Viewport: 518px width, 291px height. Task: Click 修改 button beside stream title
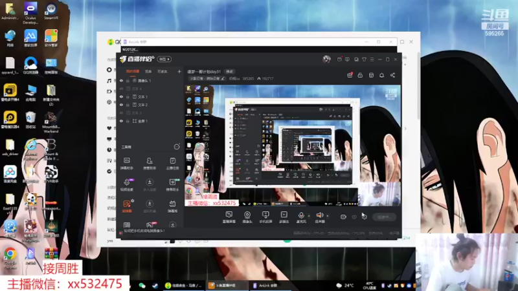pos(230,72)
